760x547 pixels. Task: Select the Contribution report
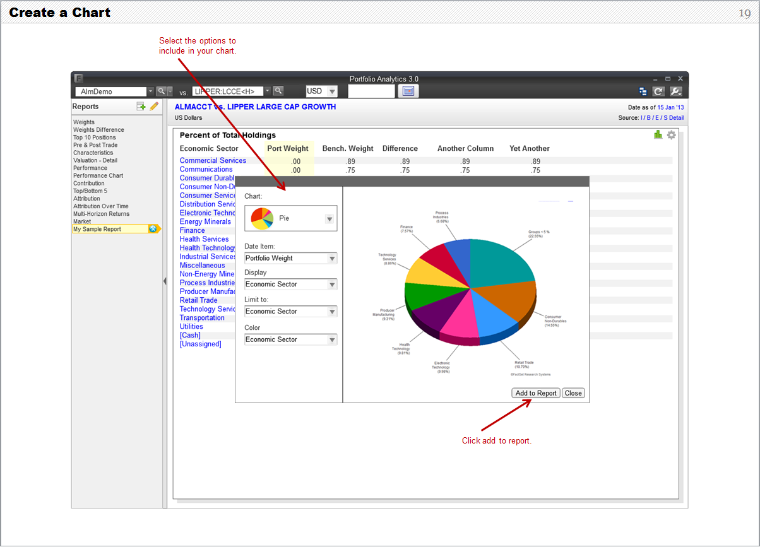pos(89,184)
